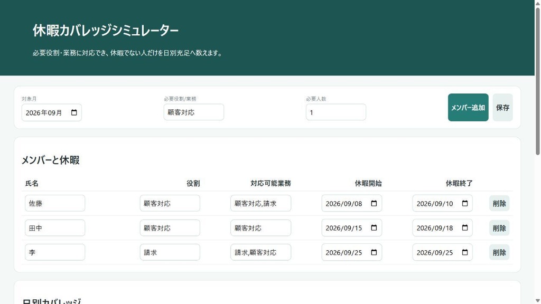541x304 pixels.
Task: Focus the 対象月 field showing 2026年09月
Action: [51, 113]
